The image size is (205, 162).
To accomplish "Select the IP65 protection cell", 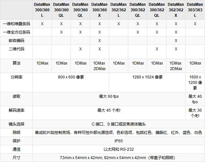I will point(119,141).
